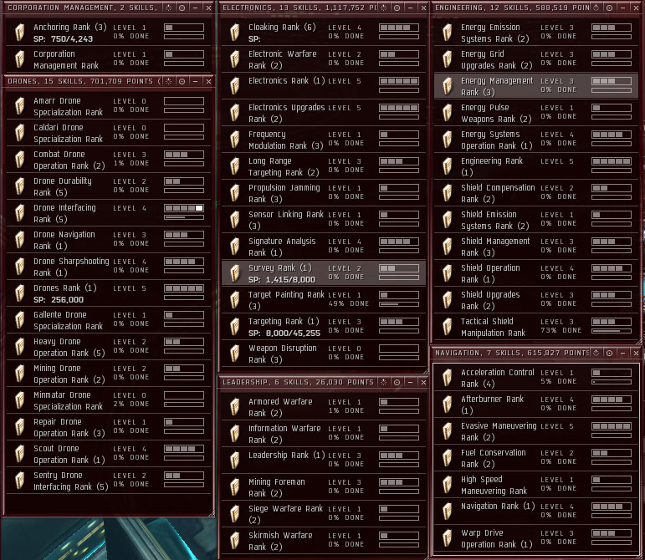Click the skillbook icon for Engineering Rank (1)
Screen dimensions: 645x560
[447, 166]
